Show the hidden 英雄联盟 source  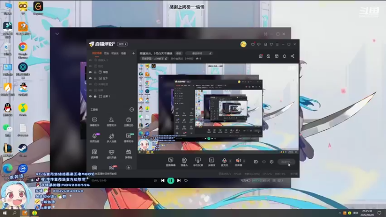pos(90,84)
